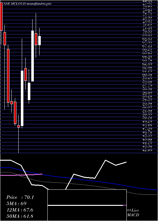Click the <<Live MACD label
The image size is (158, 221).
[133, 213]
